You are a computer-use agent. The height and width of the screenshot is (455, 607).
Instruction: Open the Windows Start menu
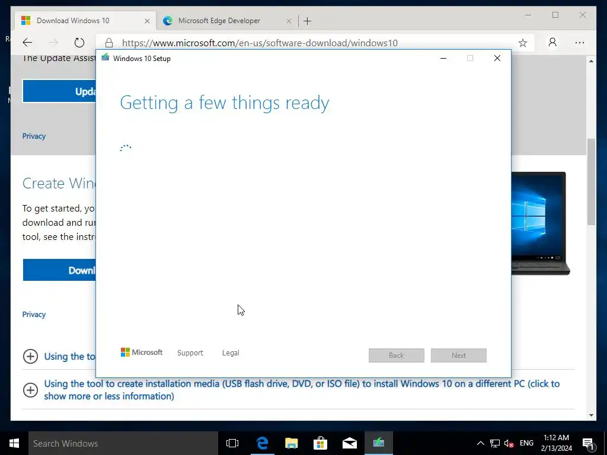(14, 443)
